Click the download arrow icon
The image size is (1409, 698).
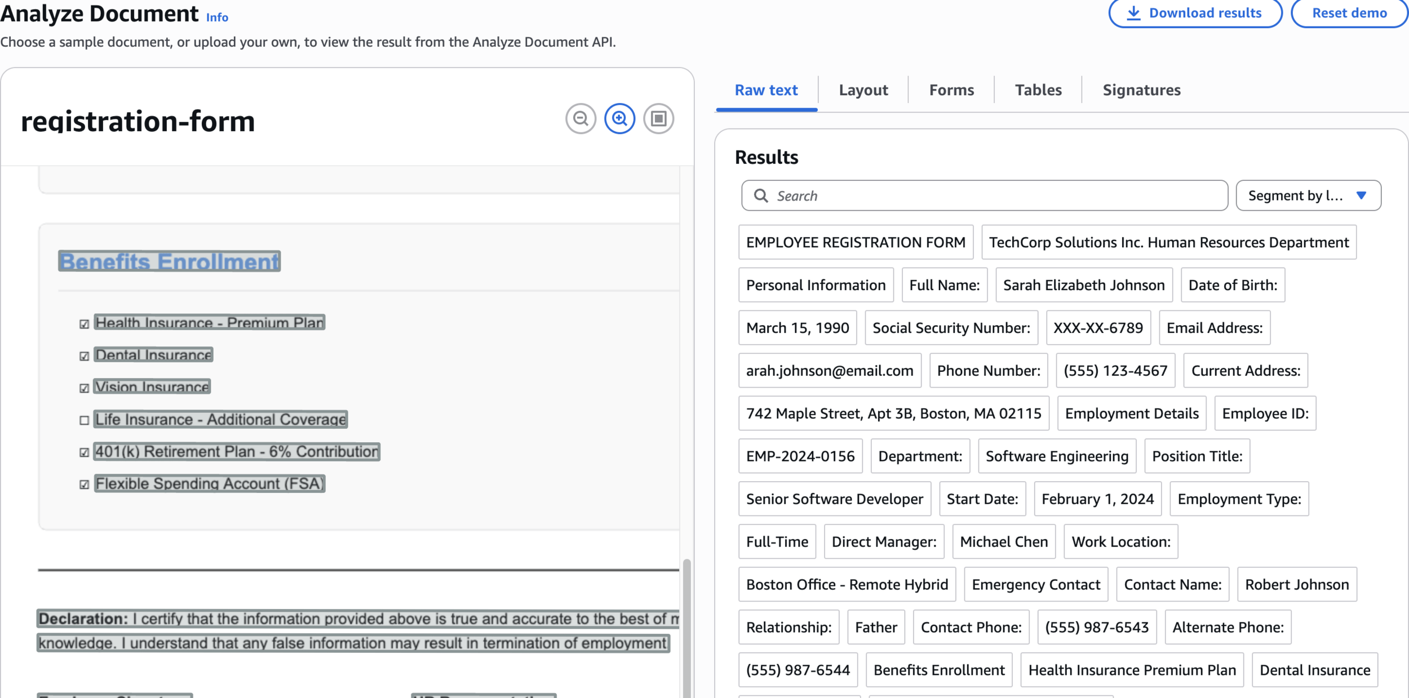point(1133,13)
